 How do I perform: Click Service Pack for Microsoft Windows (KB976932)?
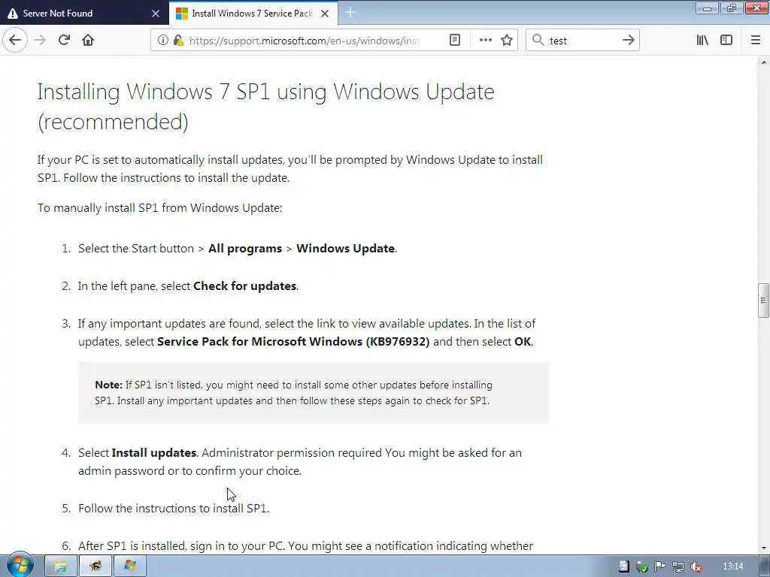(293, 342)
